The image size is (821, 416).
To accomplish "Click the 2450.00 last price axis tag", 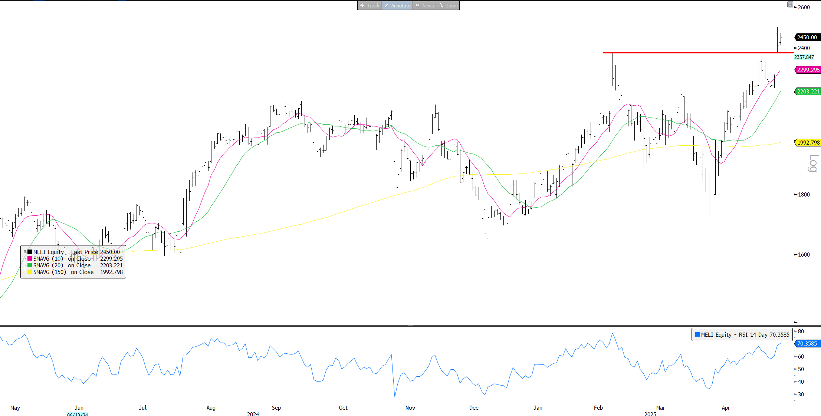I will coord(807,37).
